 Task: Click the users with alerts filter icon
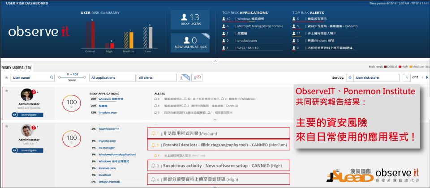pos(197,77)
